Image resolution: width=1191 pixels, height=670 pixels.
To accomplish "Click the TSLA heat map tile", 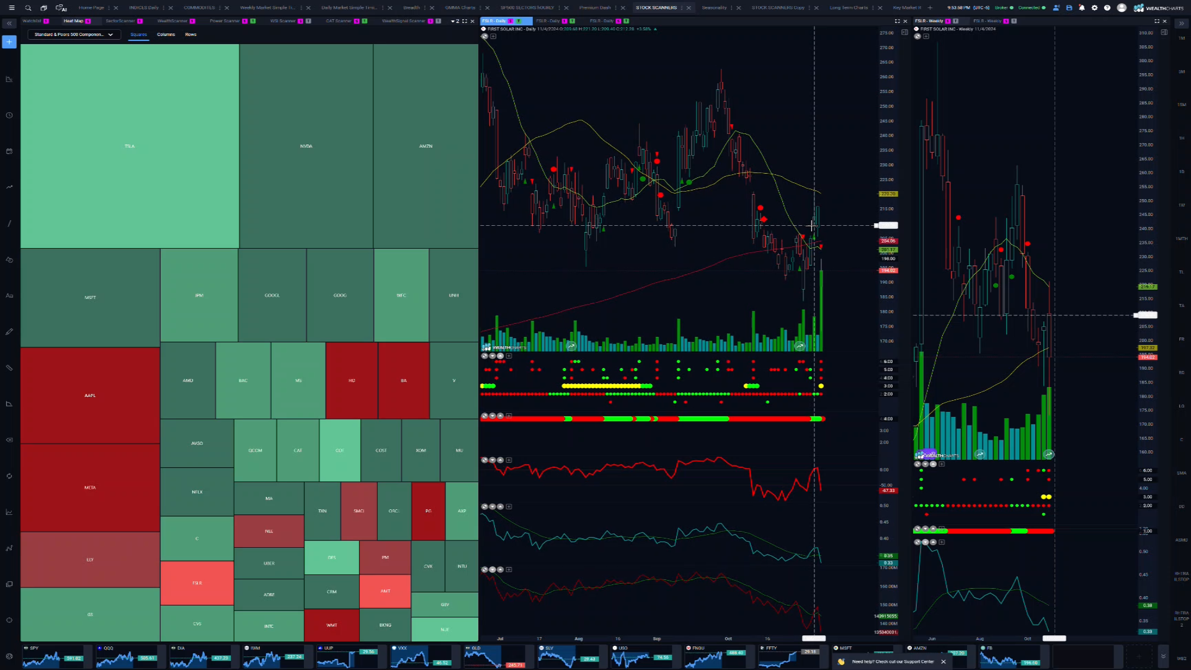I will [130, 146].
